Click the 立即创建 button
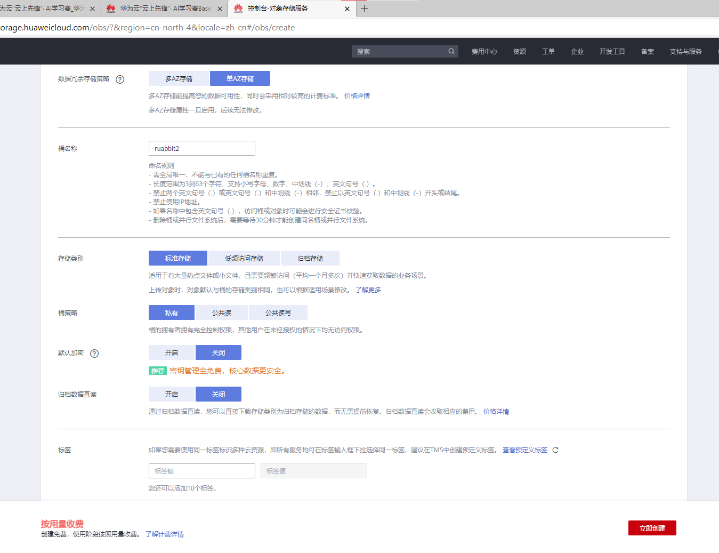The image size is (719, 553). point(652,528)
